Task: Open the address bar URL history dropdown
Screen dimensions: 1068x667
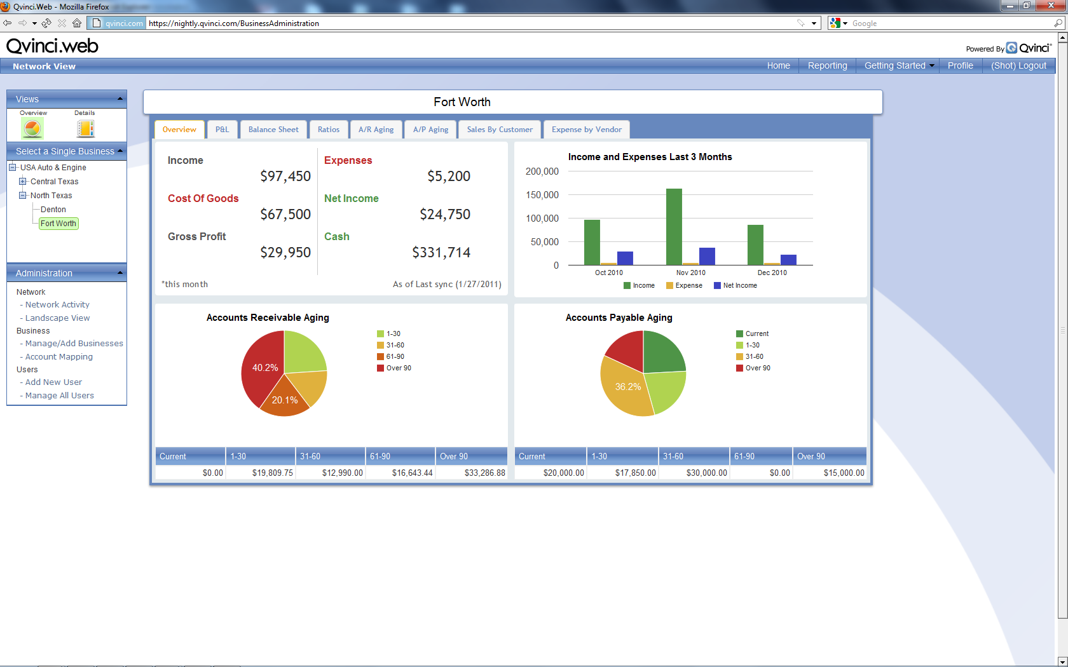Action: (x=814, y=24)
